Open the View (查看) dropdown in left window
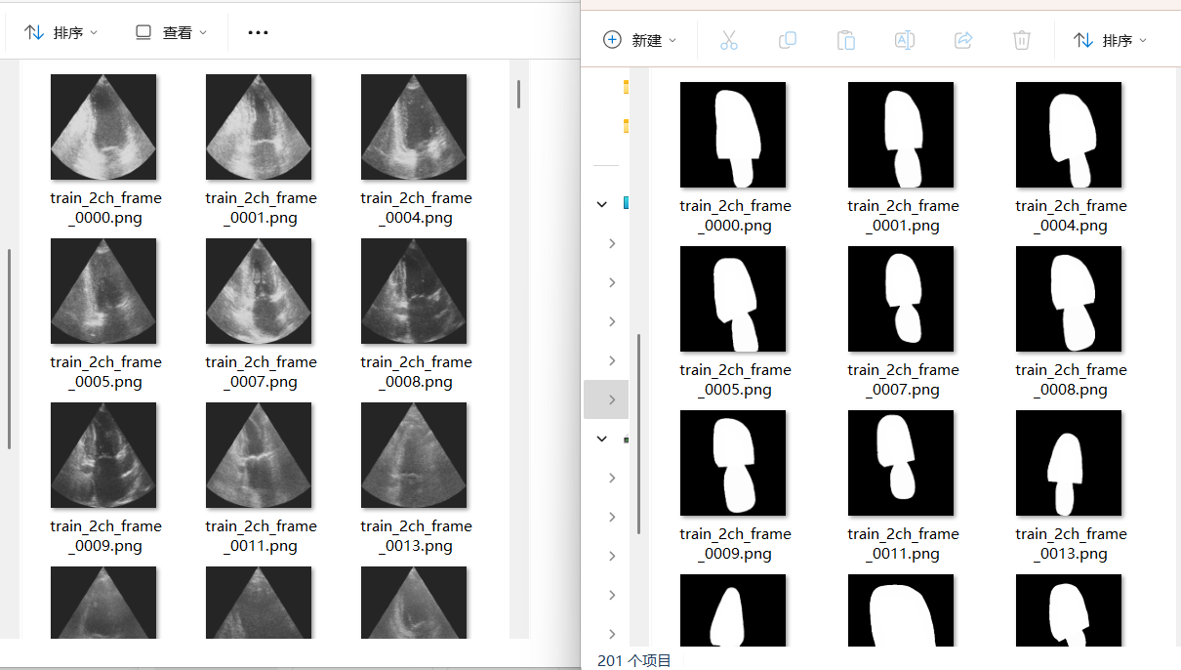The height and width of the screenshot is (670, 1181). click(171, 32)
